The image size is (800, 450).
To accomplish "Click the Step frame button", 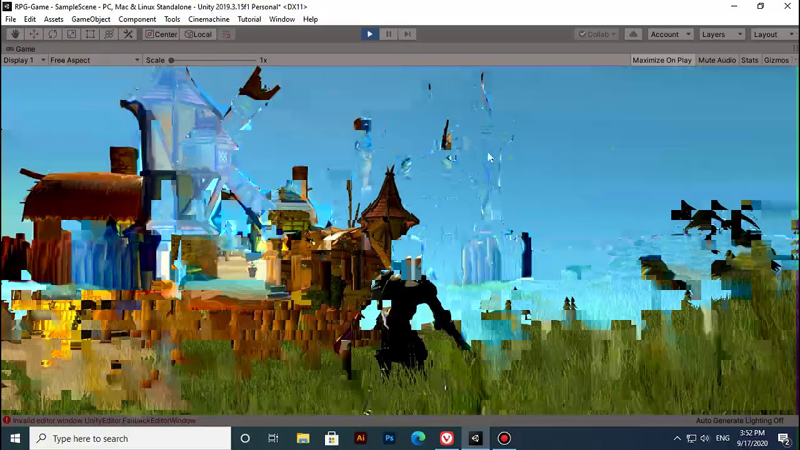I will (x=407, y=34).
